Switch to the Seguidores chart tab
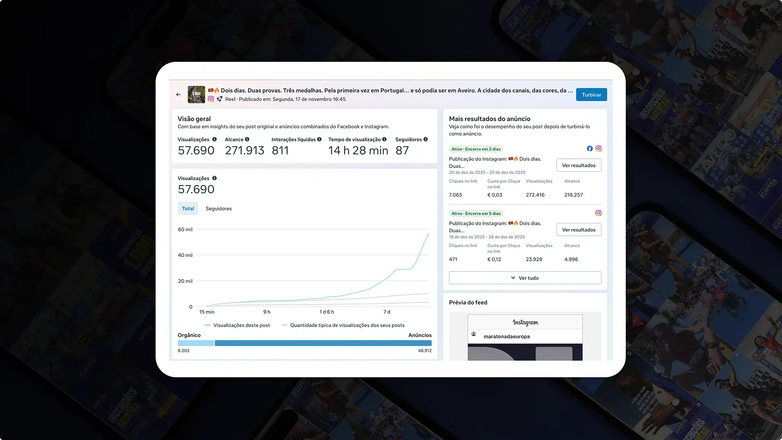Image resolution: width=782 pixels, height=440 pixels. (219, 209)
